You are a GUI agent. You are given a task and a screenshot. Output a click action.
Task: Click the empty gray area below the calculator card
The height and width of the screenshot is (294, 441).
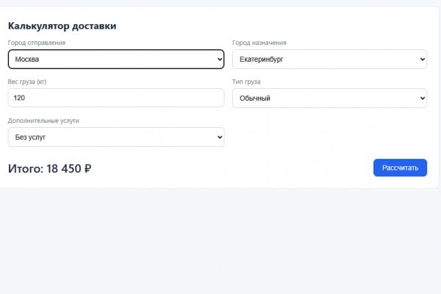click(220, 243)
